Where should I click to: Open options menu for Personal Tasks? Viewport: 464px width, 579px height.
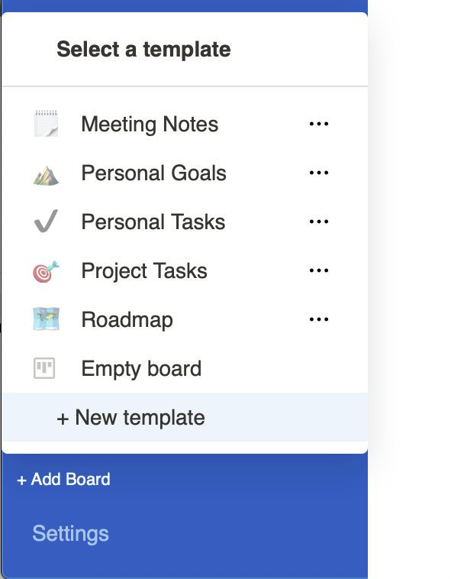click(x=318, y=222)
